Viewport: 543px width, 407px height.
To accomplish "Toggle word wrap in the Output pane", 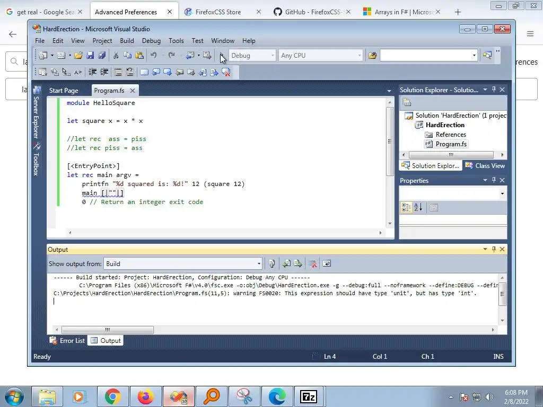I will pyautogui.click(x=327, y=264).
